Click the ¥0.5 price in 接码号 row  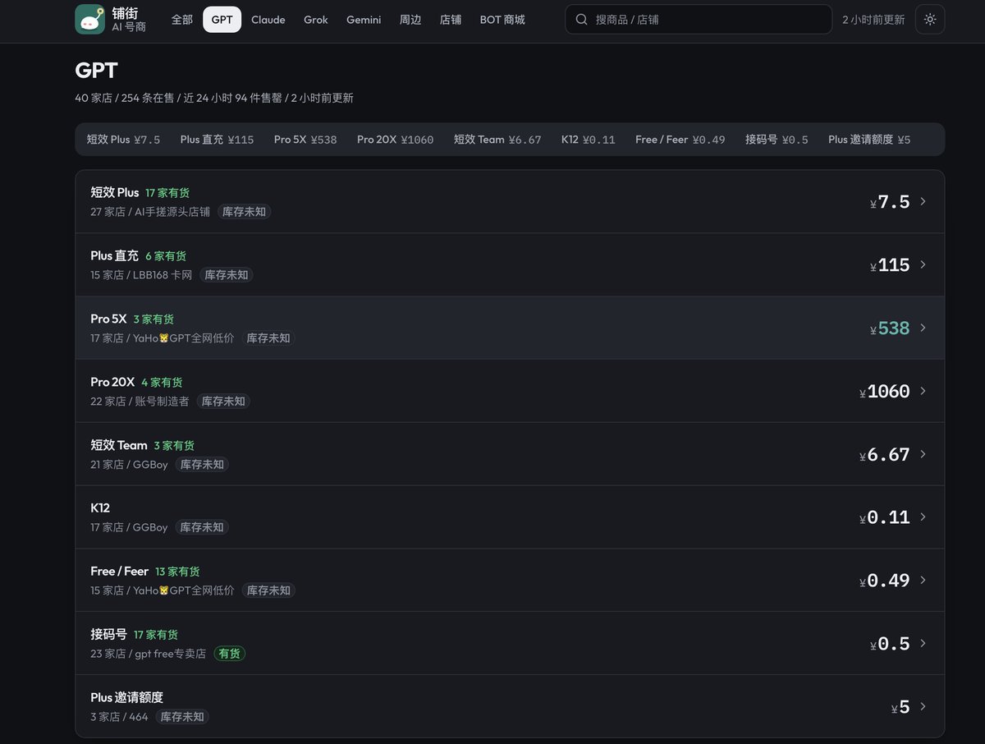pyautogui.click(x=890, y=644)
